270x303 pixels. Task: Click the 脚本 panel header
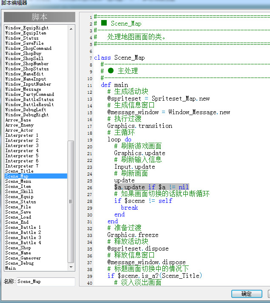[40, 17]
